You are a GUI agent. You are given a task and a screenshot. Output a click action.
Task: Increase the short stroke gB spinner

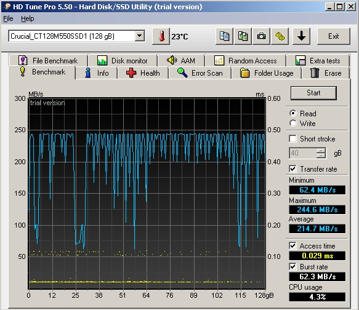pos(321,151)
